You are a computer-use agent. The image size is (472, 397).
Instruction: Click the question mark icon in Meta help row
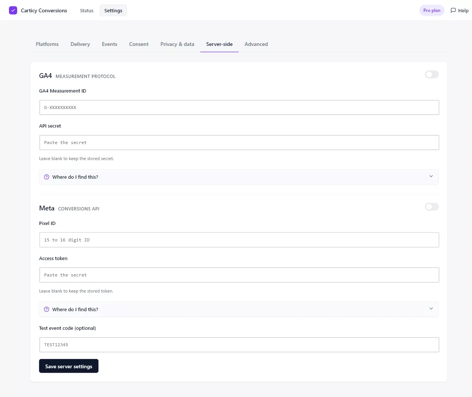pos(47,309)
